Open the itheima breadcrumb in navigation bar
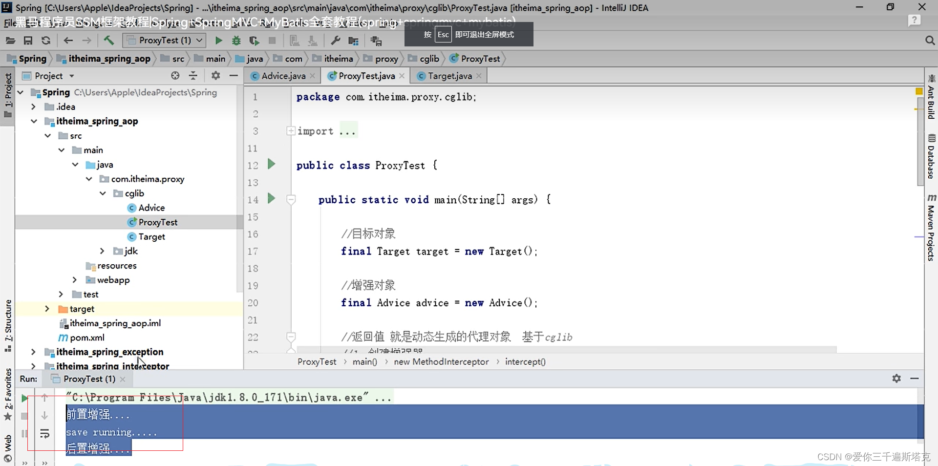 333,59
